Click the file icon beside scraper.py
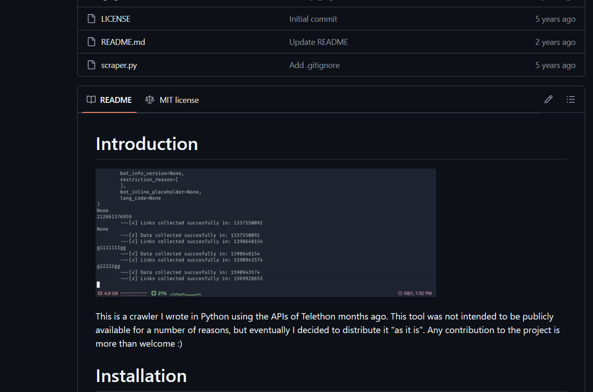Image resolution: width=593 pixels, height=392 pixels. coord(92,65)
